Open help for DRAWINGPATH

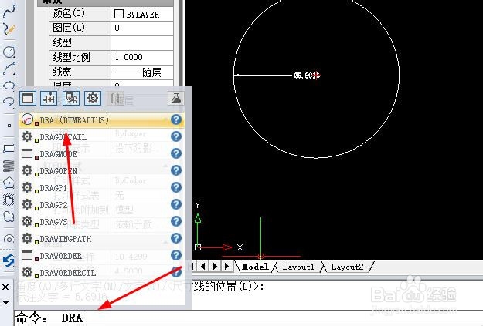click(176, 238)
